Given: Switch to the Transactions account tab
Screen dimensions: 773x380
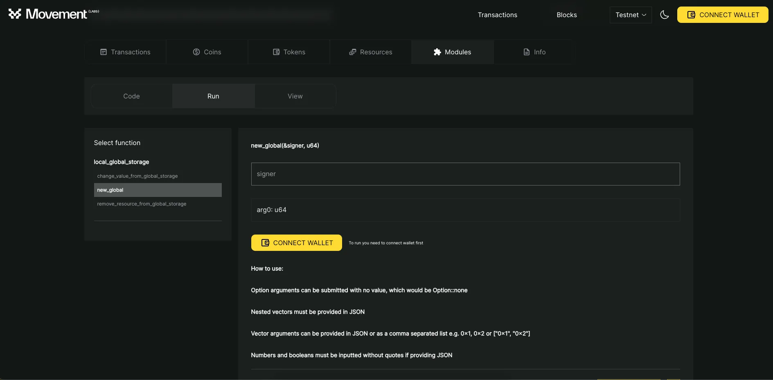Looking at the screenshot, I should coord(125,52).
